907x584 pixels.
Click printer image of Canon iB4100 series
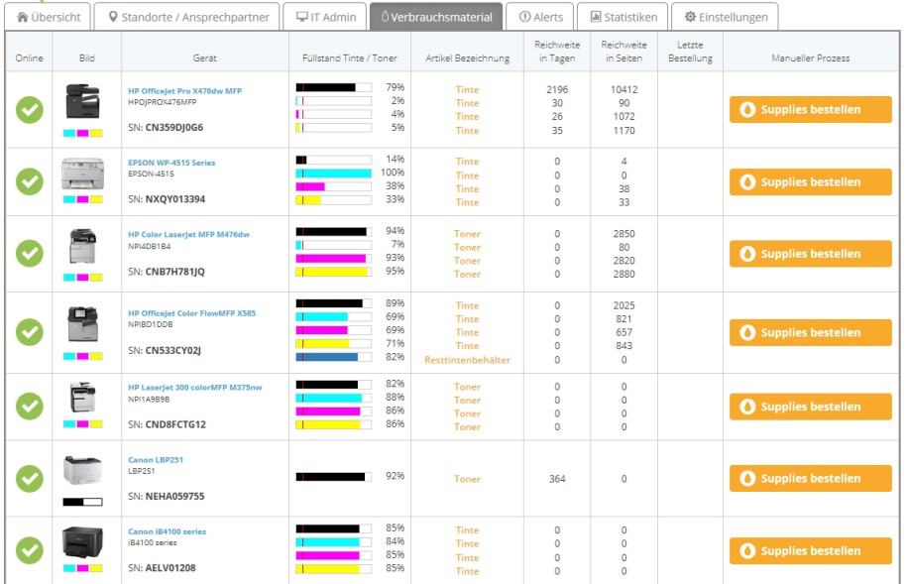[x=82, y=541]
